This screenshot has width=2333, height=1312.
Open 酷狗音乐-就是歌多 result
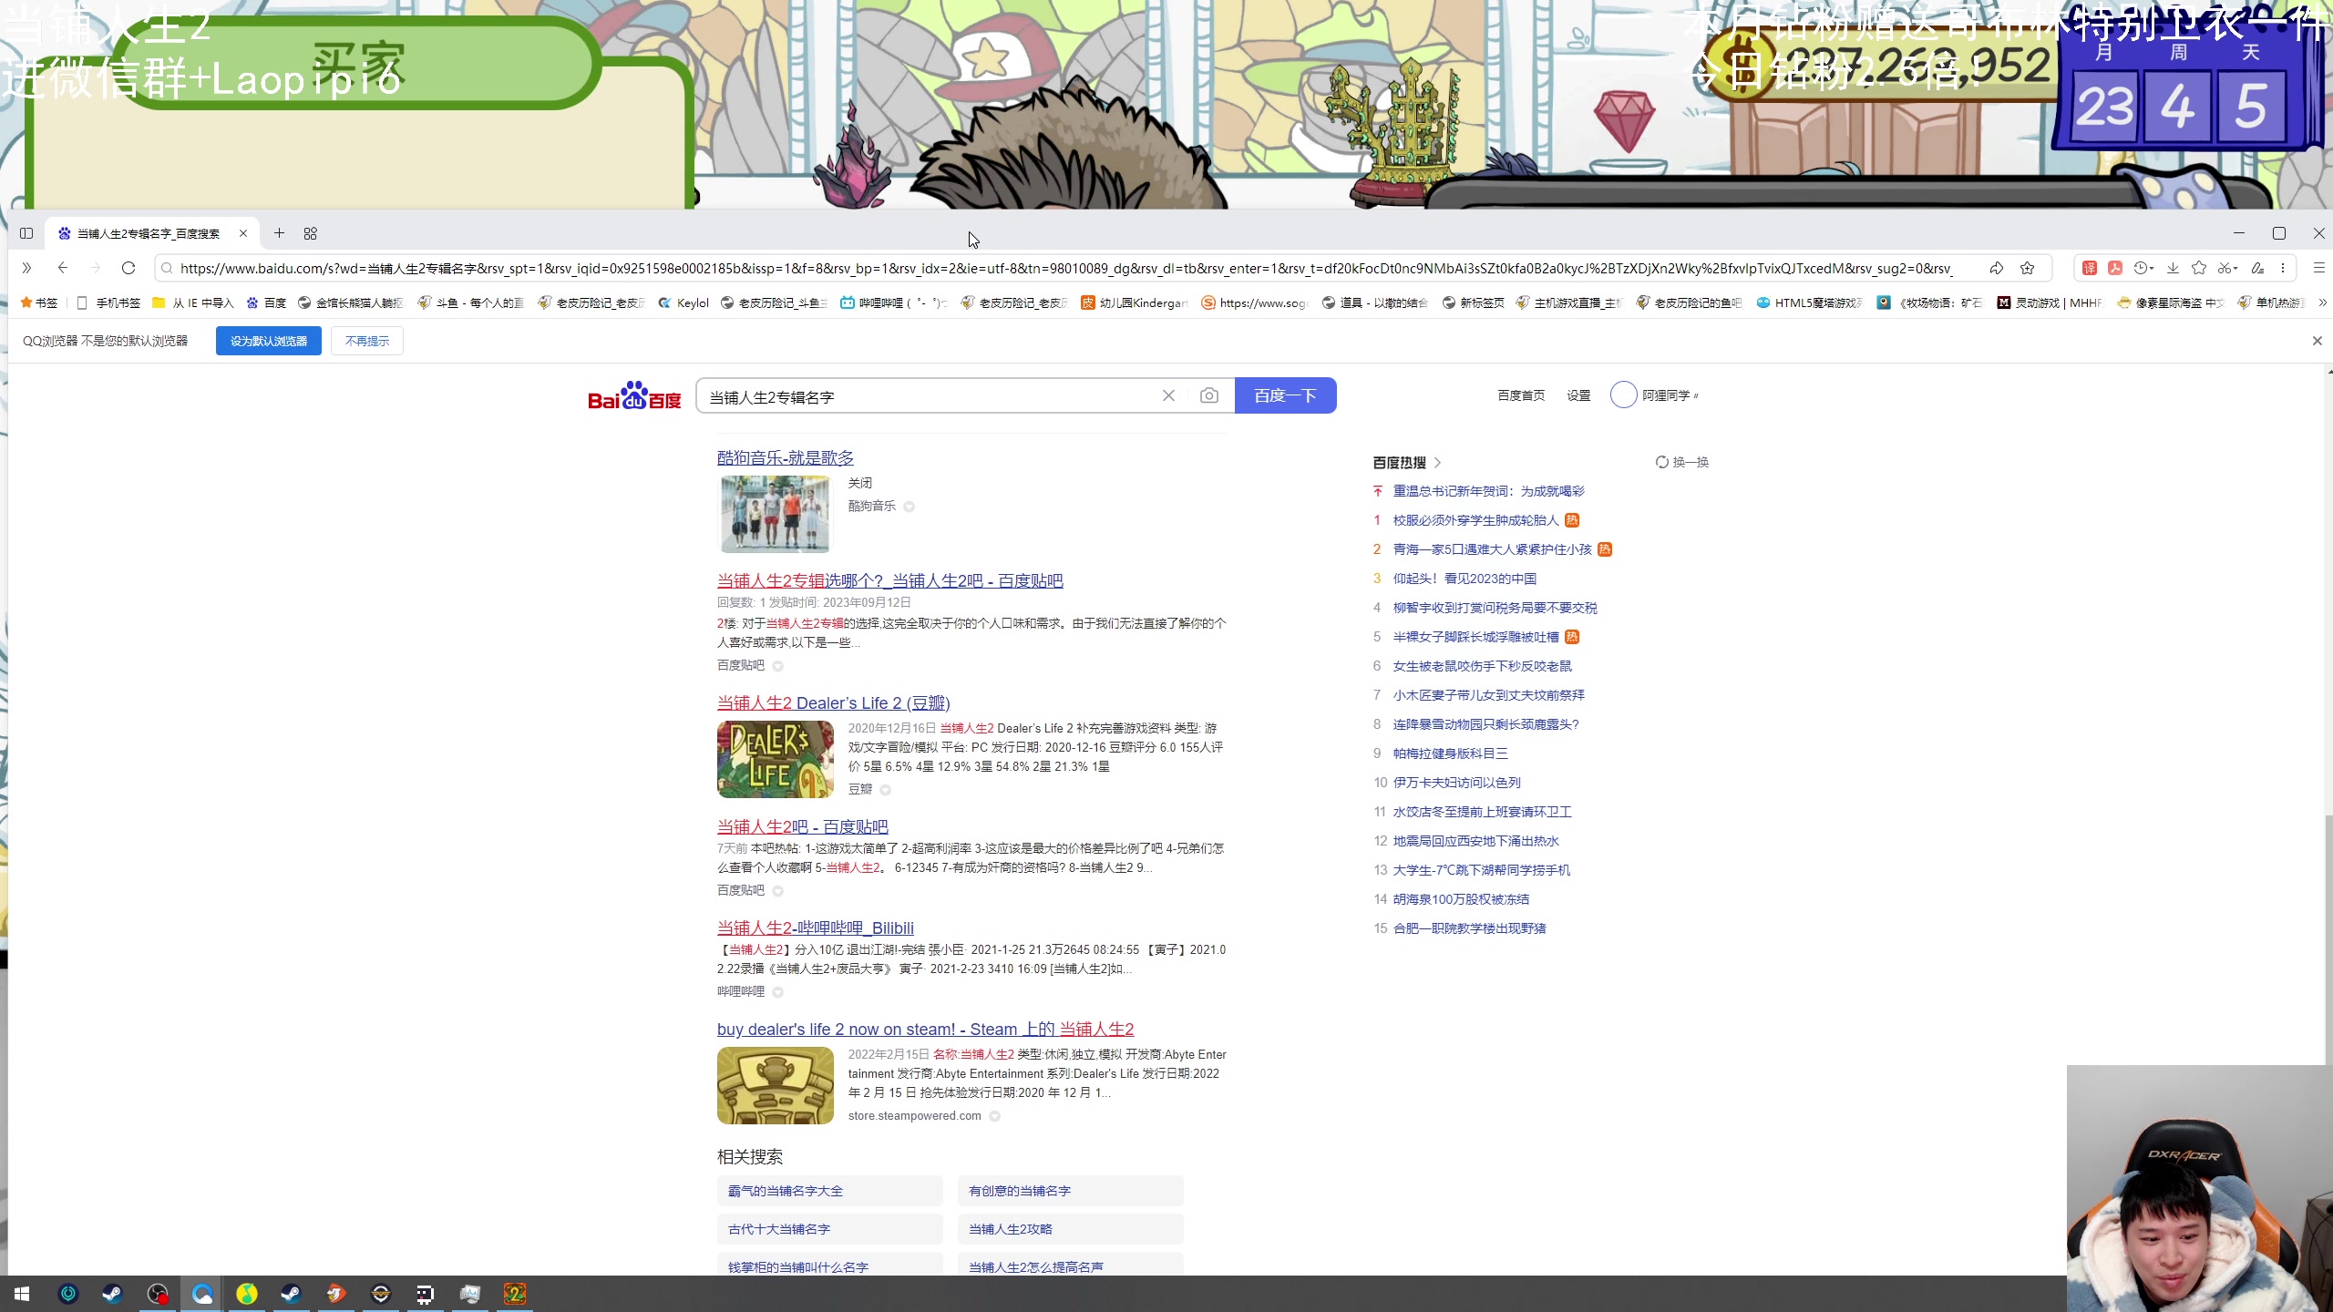pos(786,457)
